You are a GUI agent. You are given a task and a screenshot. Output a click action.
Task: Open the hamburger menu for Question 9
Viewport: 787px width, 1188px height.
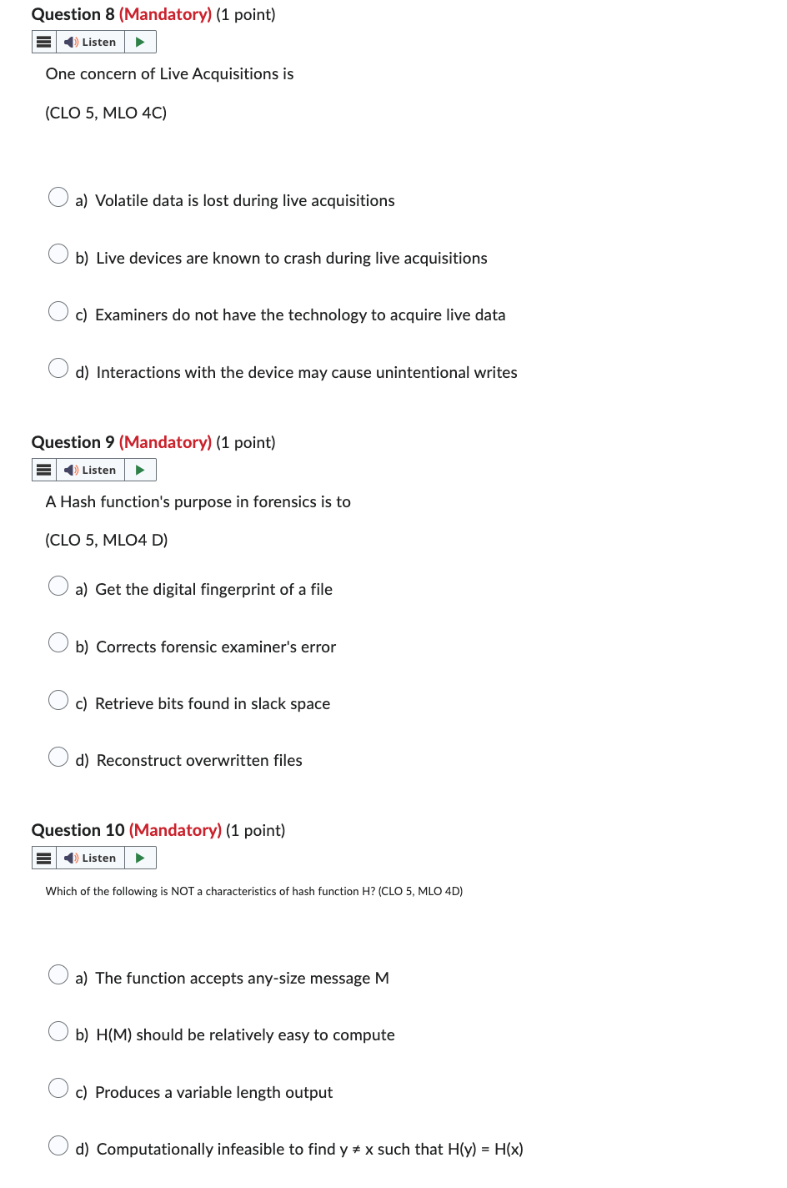click(x=43, y=470)
